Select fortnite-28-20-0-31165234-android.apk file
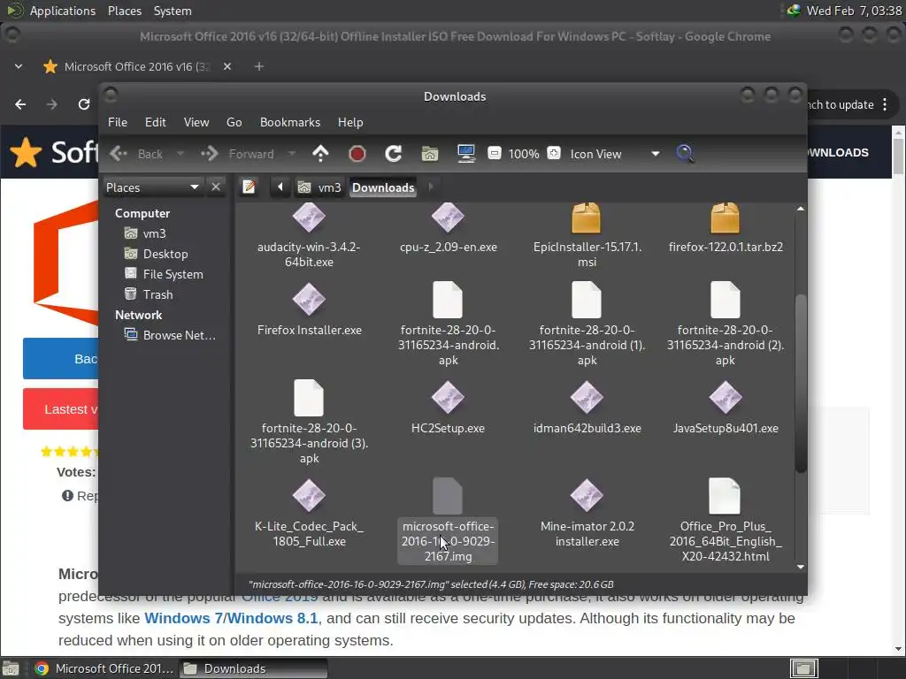The image size is (906, 679). pos(448,324)
